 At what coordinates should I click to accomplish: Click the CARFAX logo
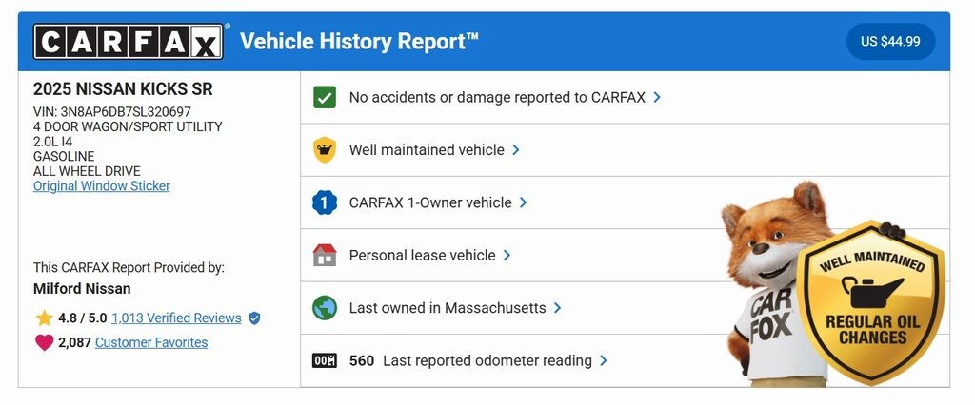point(129,42)
